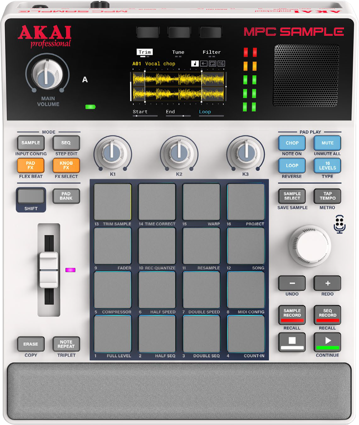Open the KNOB FX selector
Image resolution: width=359 pixels, height=425 pixels.
click(x=66, y=166)
